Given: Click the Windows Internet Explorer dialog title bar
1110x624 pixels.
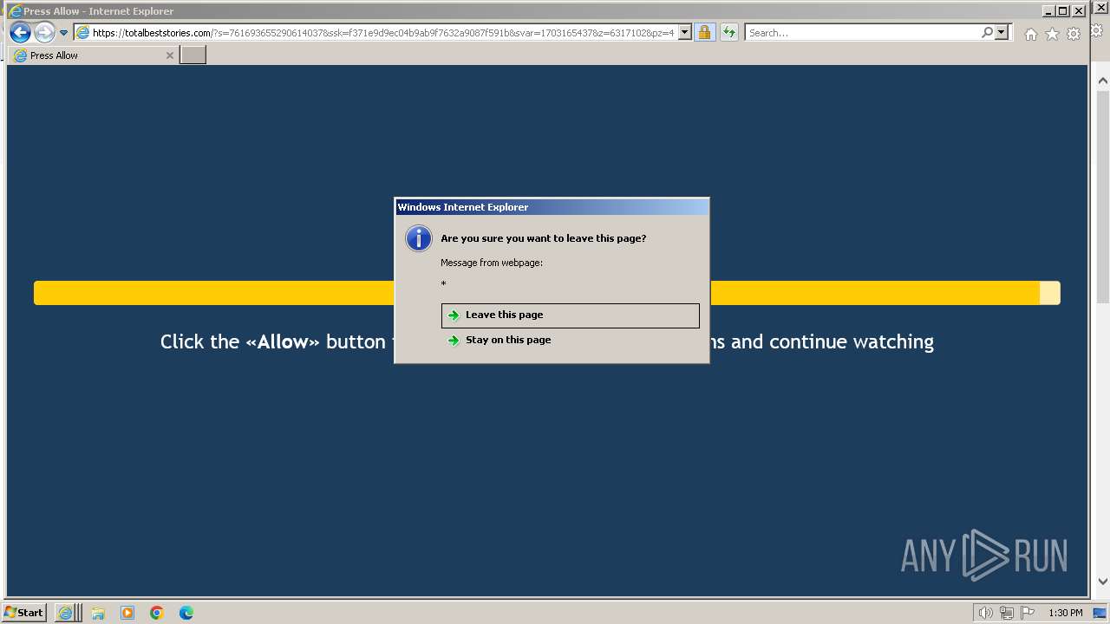Looking at the screenshot, I should [x=552, y=207].
